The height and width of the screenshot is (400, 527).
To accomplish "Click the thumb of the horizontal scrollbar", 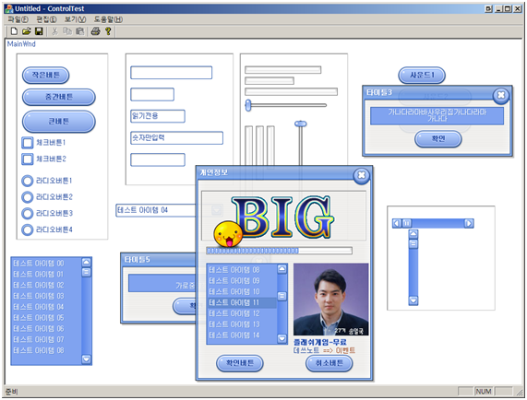I will [x=407, y=223].
